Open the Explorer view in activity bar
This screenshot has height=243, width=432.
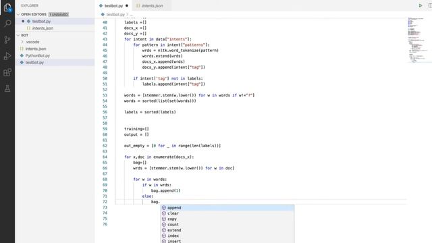[x=7, y=7]
